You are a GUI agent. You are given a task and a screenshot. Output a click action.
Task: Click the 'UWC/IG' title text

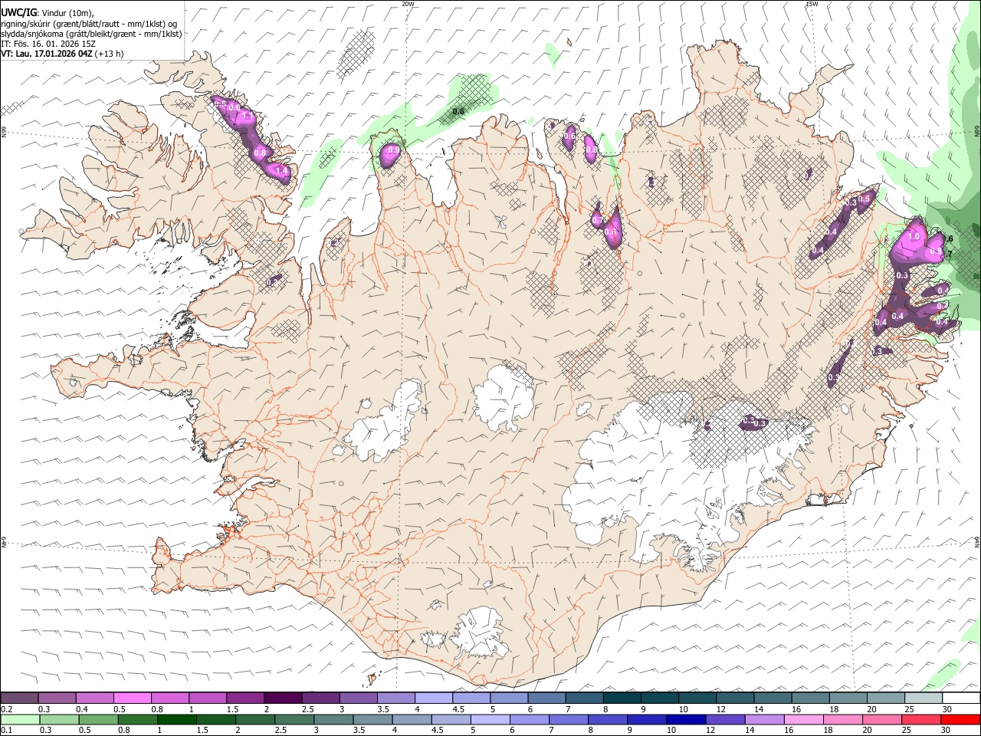pyautogui.click(x=18, y=12)
